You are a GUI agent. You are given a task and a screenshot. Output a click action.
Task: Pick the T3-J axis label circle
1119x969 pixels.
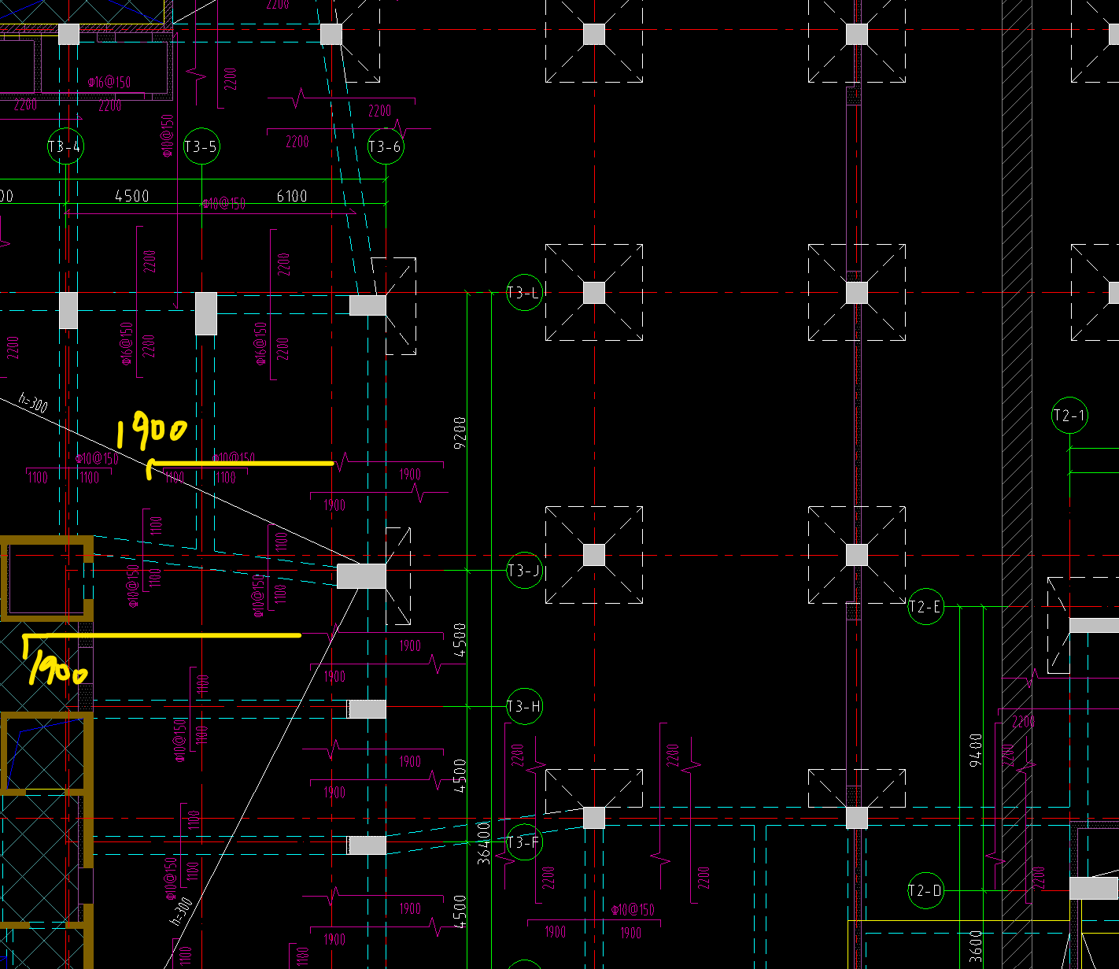[x=524, y=571]
